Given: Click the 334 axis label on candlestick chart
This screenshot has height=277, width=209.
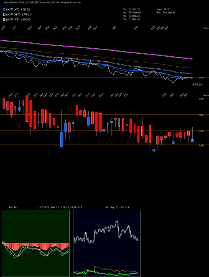Looking at the screenshot, I should coord(201,115).
